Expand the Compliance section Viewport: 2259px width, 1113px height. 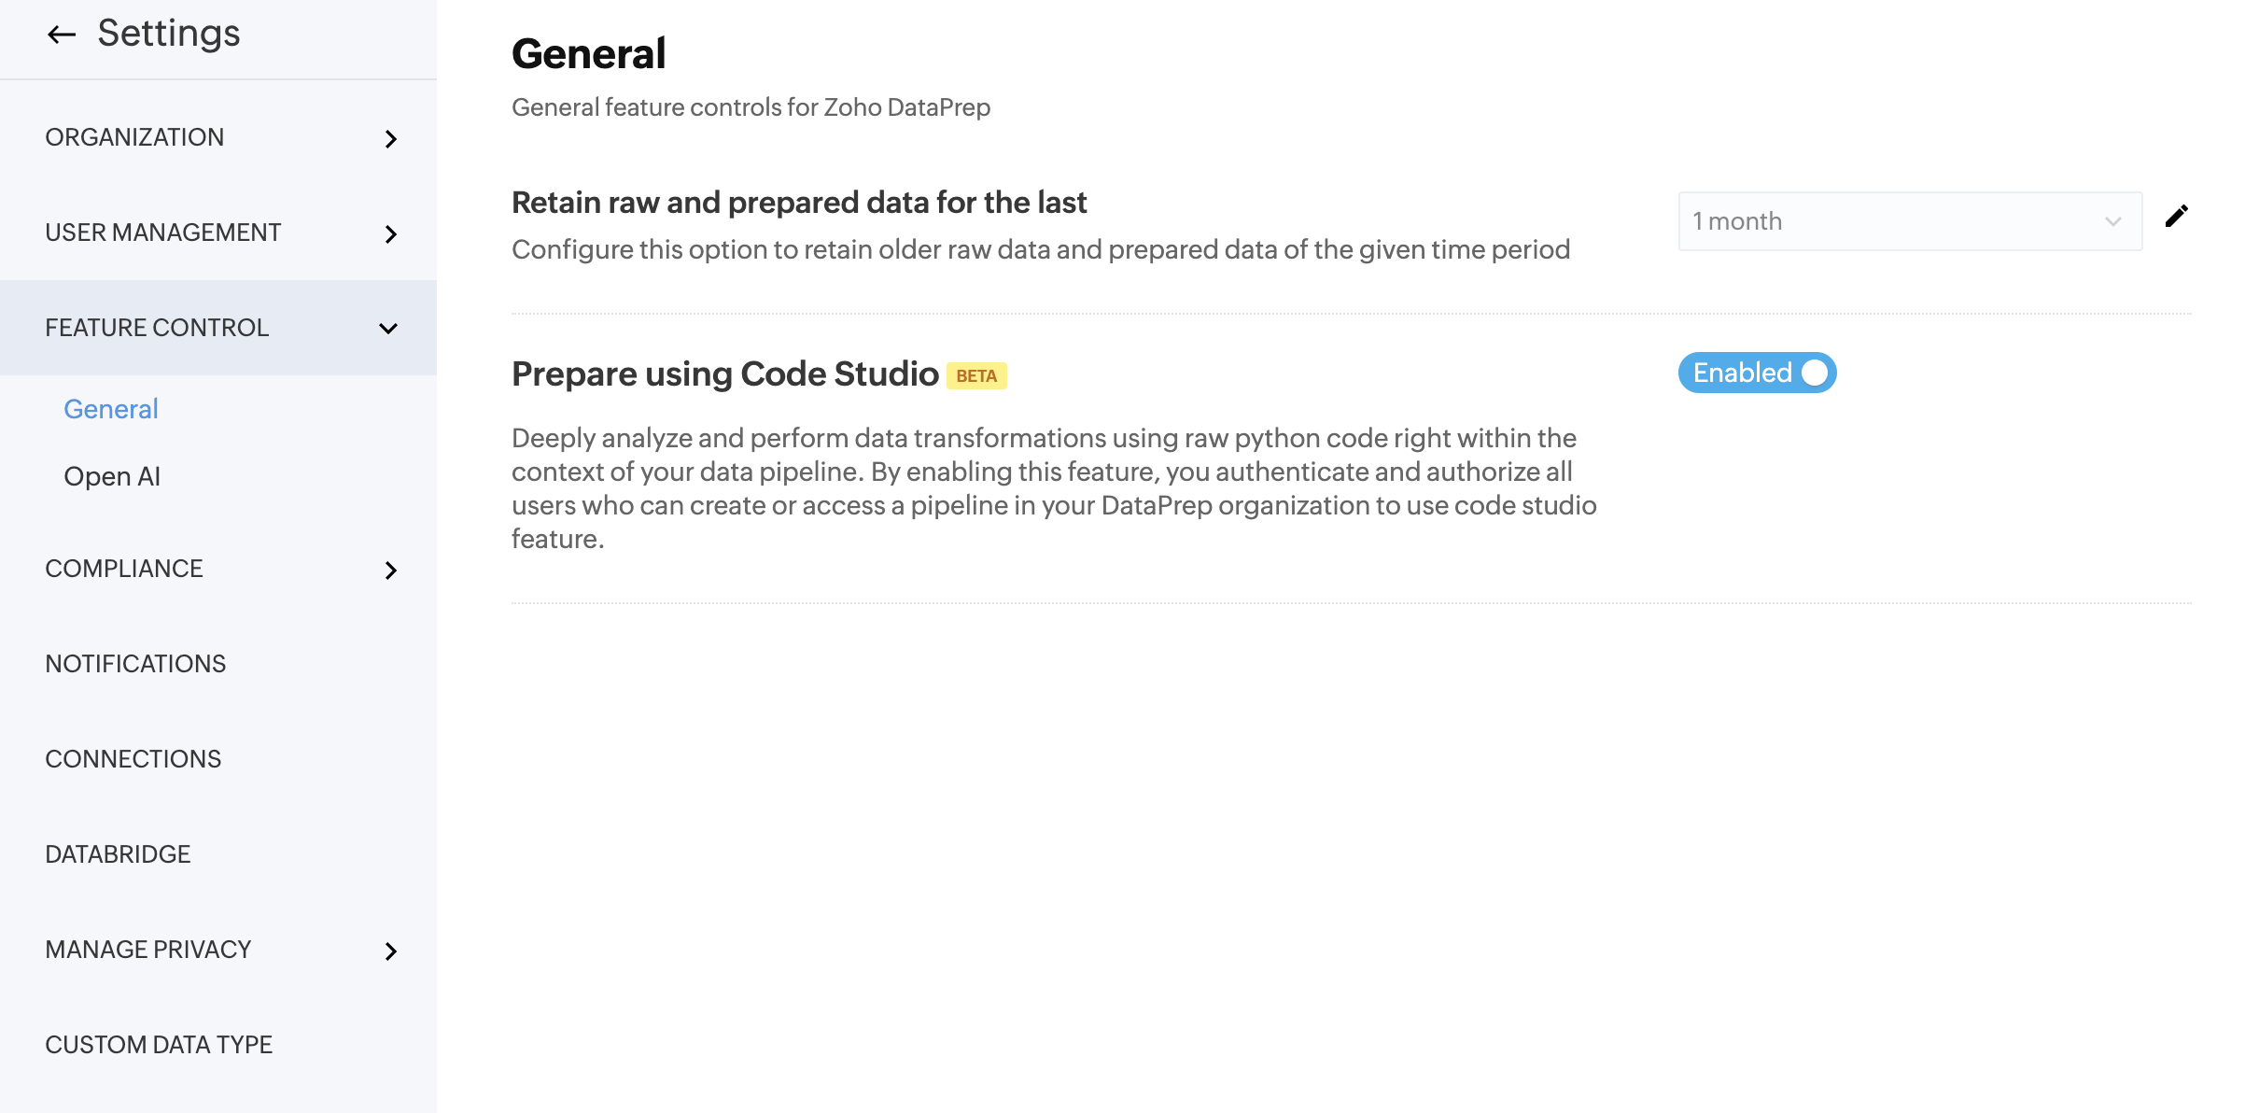pyautogui.click(x=123, y=569)
